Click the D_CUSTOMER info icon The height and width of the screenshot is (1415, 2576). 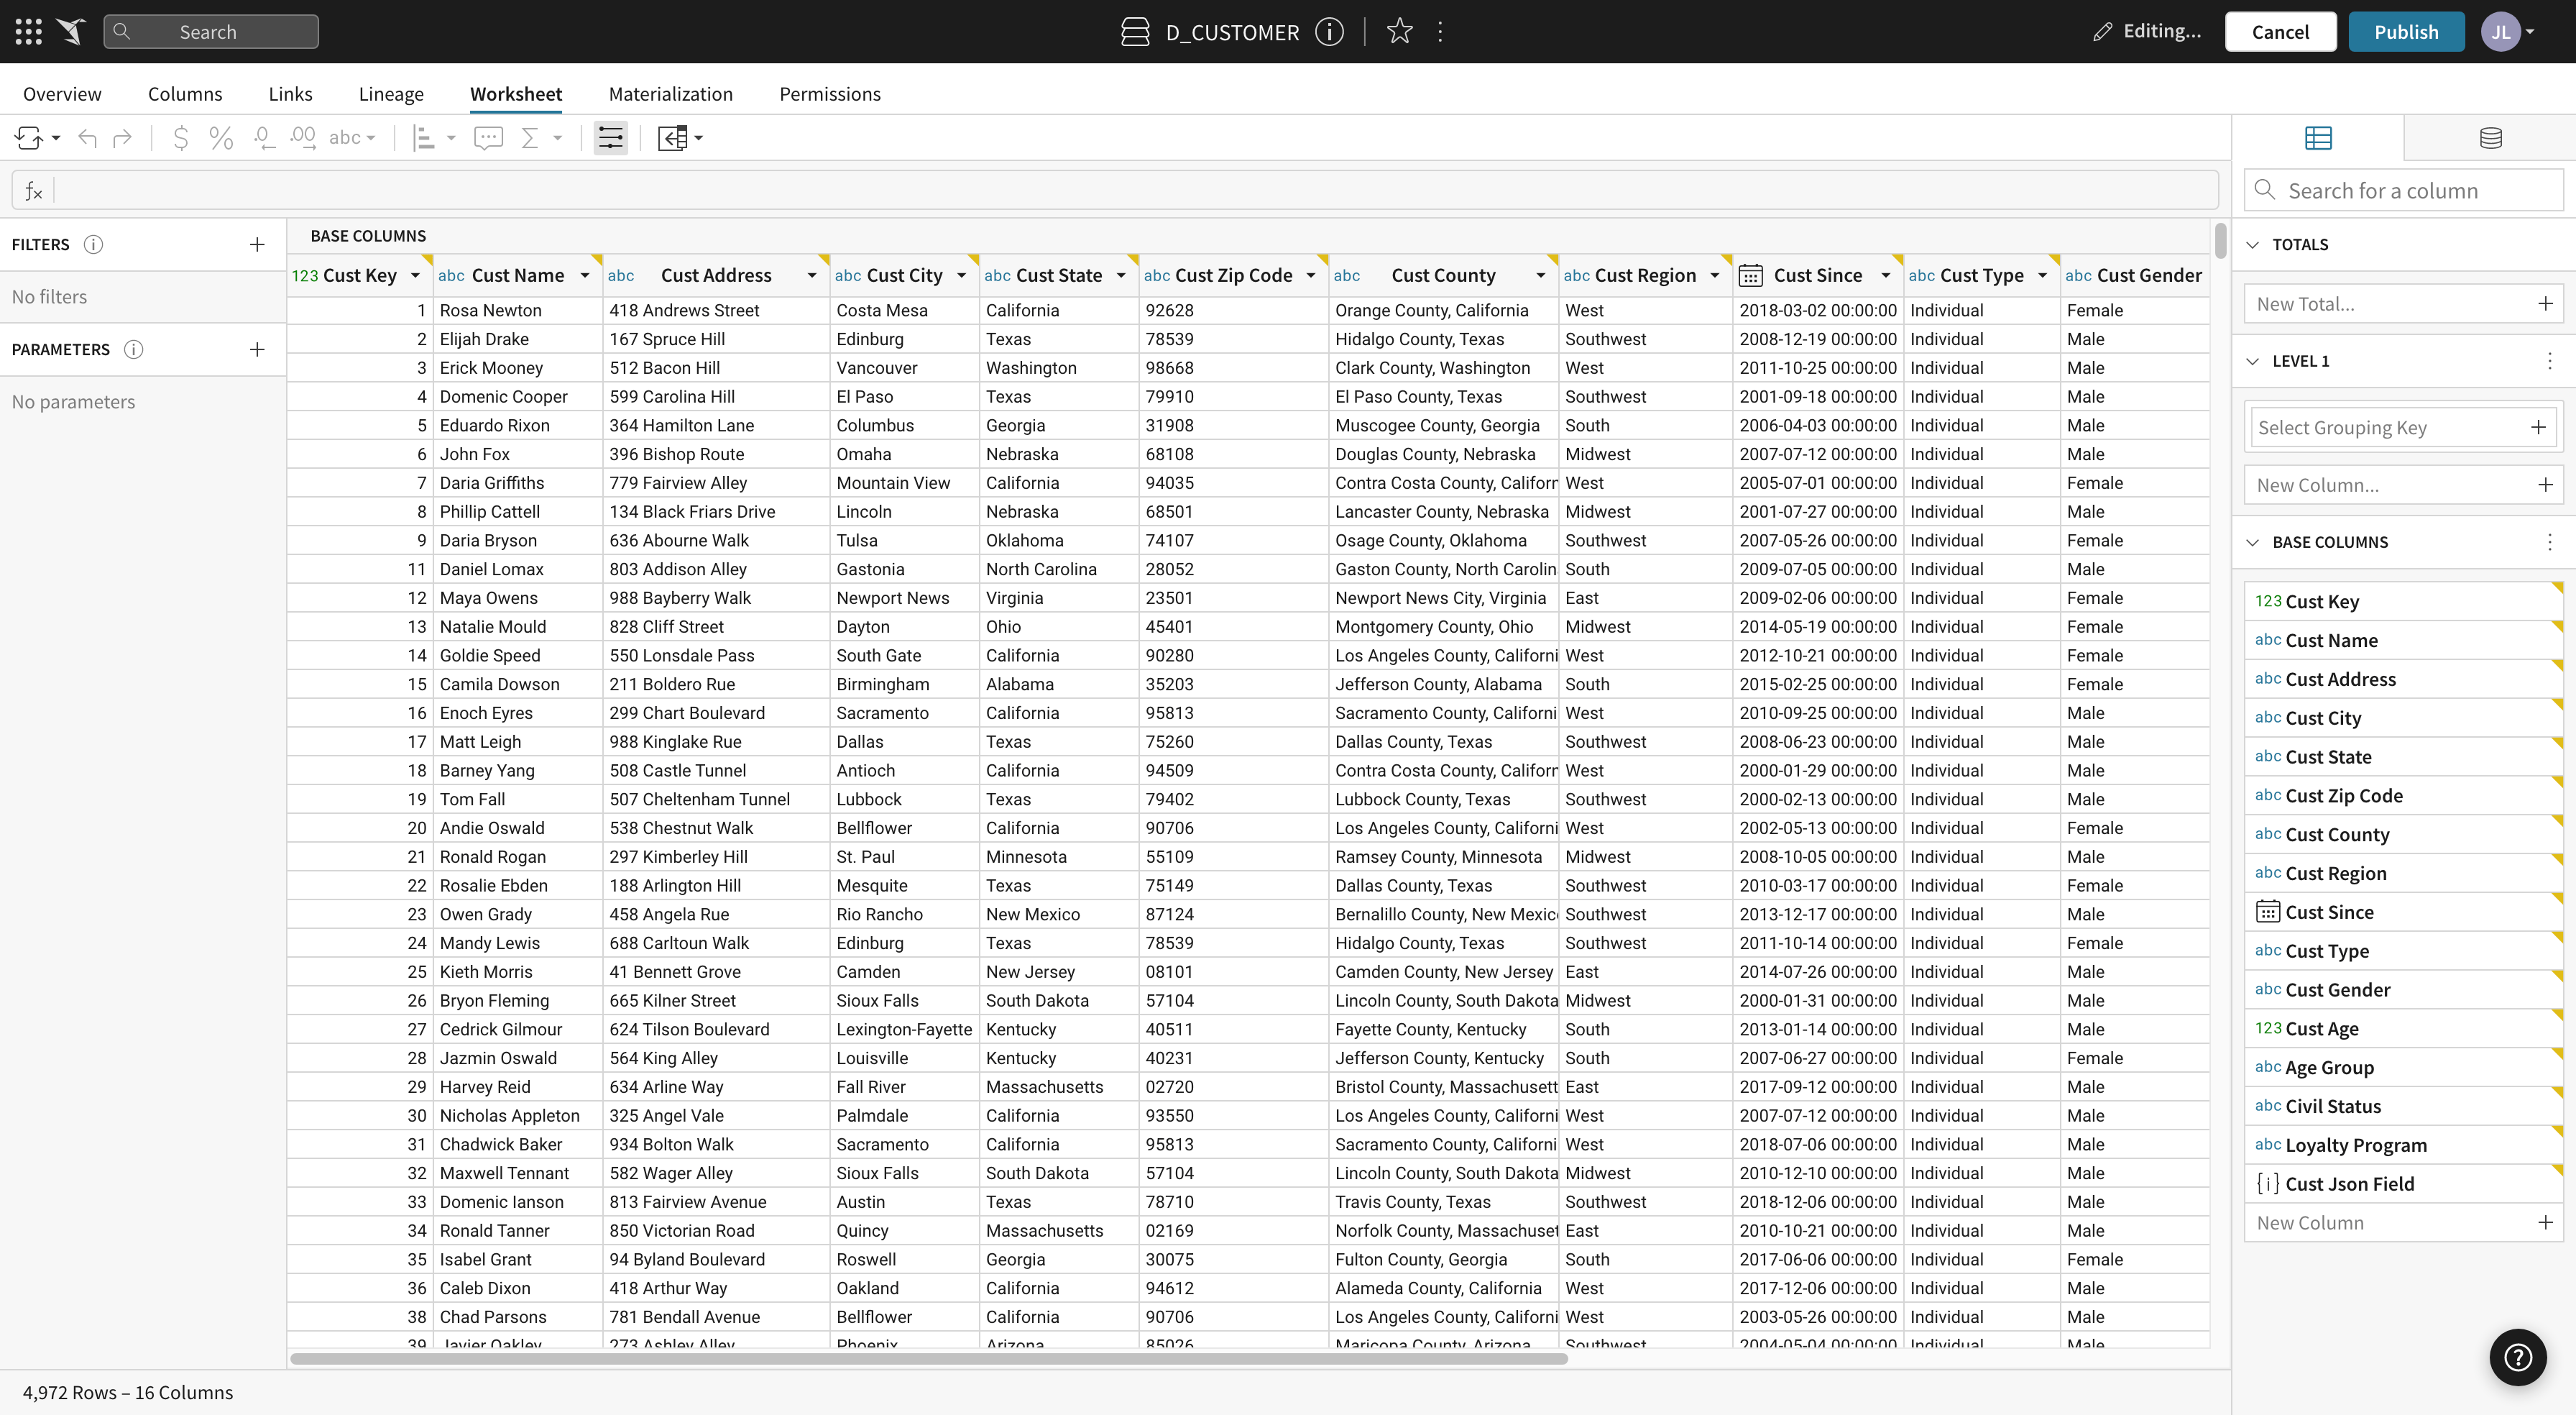pos(1329,32)
